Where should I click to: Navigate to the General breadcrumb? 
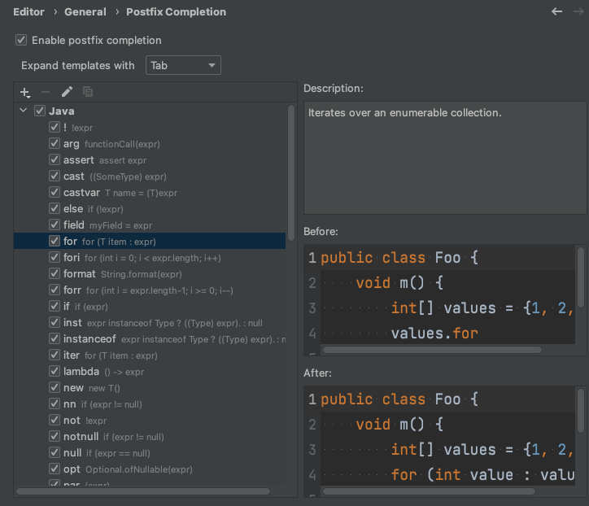click(85, 11)
